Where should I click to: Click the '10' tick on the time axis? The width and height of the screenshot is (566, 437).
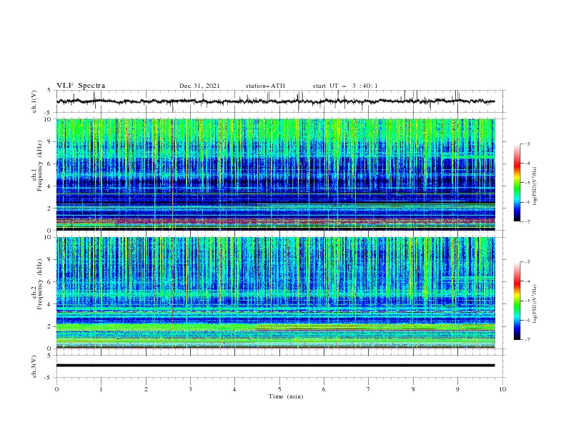[502, 389]
